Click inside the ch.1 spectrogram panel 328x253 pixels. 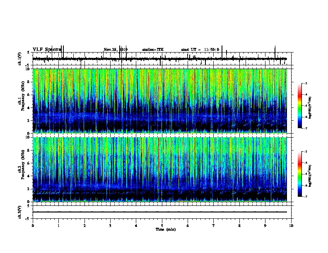pyautogui.click(x=160, y=101)
